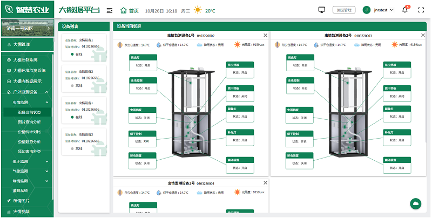Close the 虫情监测设备1号 panel

[264, 35]
